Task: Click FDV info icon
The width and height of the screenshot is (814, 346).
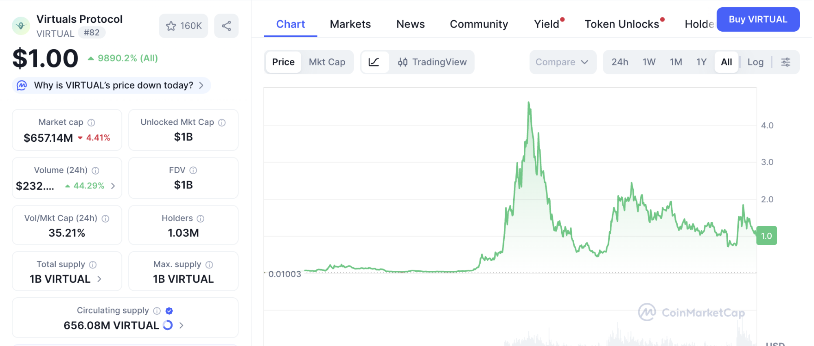Action: point(193,171)
